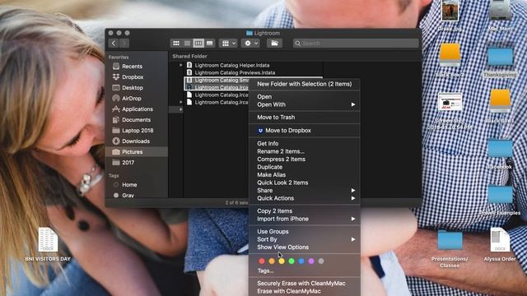Viewport: 527px width, 296px height.
Task: Switch Finder to column view
Action: tap(198, 44)
